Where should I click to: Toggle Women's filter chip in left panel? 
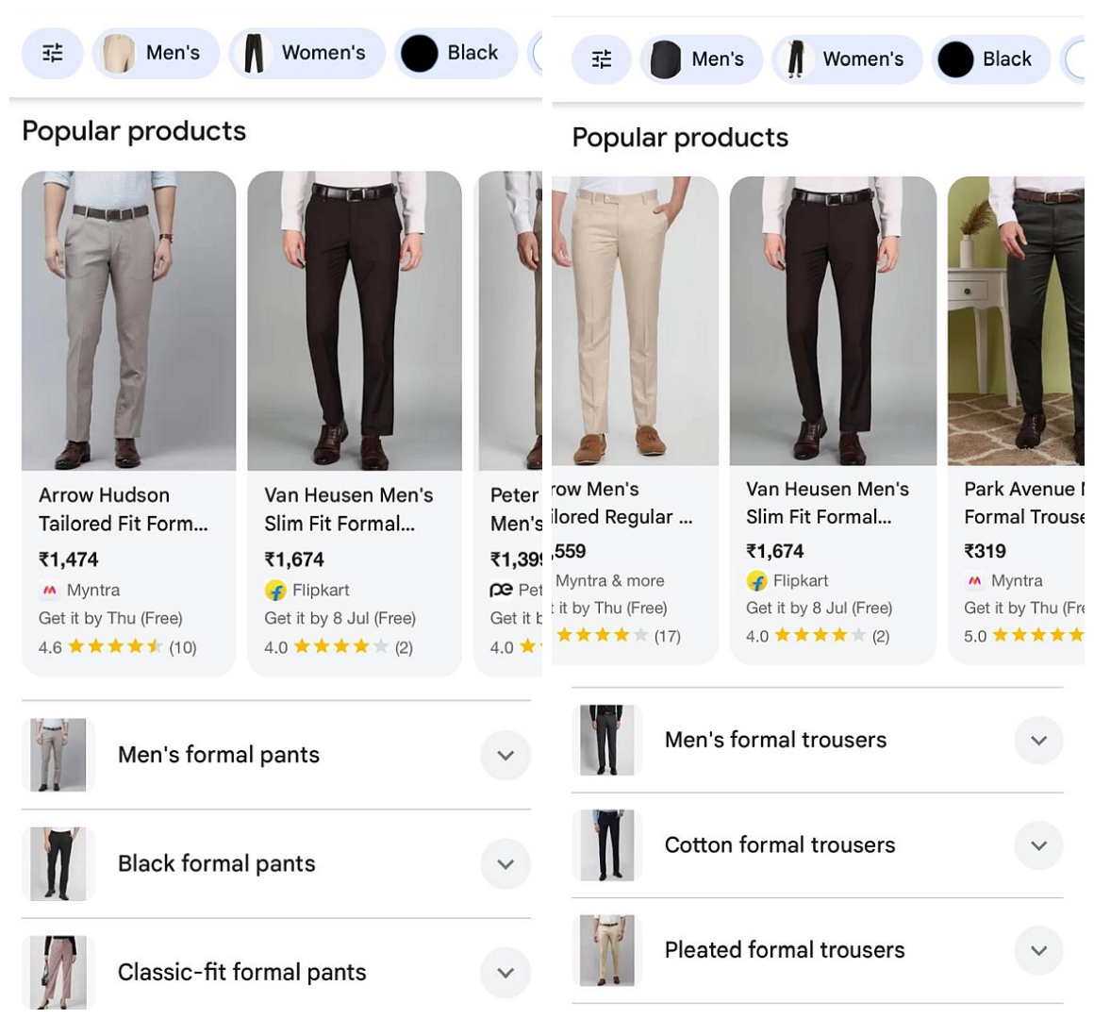tap(307, 53)
